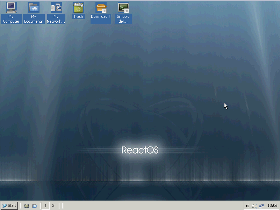
Task: Collapse the notification area with the chevron
Action: click(x=247, y=206)
